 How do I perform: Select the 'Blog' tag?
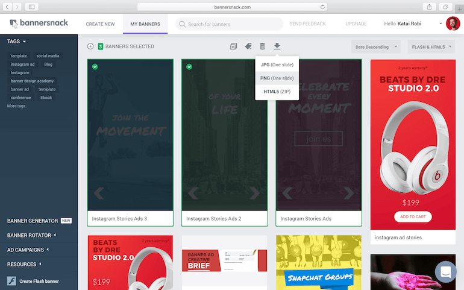48,64
